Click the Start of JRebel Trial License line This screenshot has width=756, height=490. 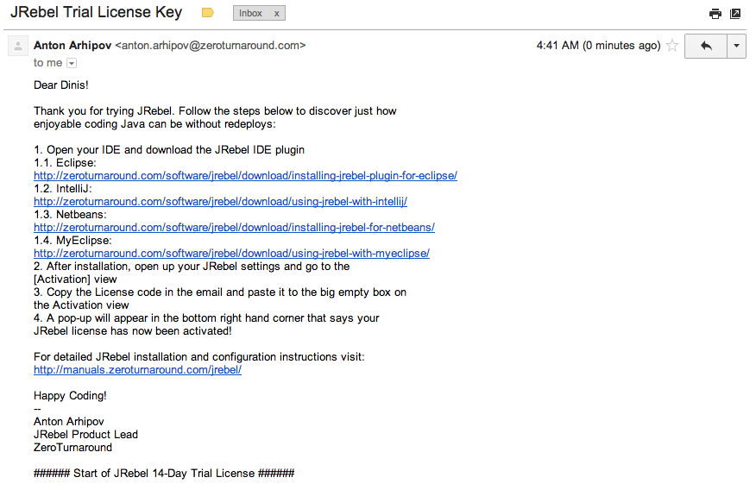click(x=164, y=474)
